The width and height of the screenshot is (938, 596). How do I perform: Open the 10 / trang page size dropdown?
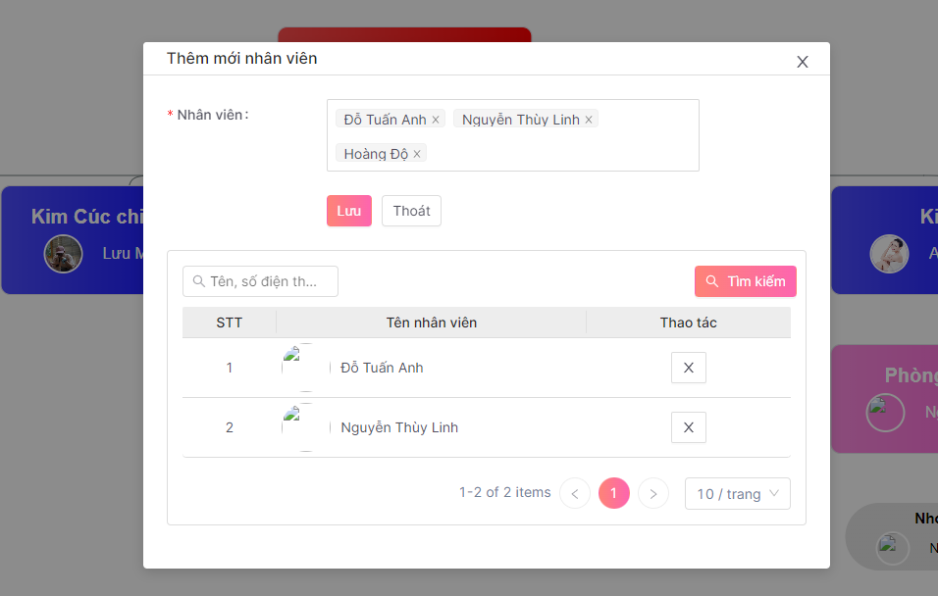[737, 494]
